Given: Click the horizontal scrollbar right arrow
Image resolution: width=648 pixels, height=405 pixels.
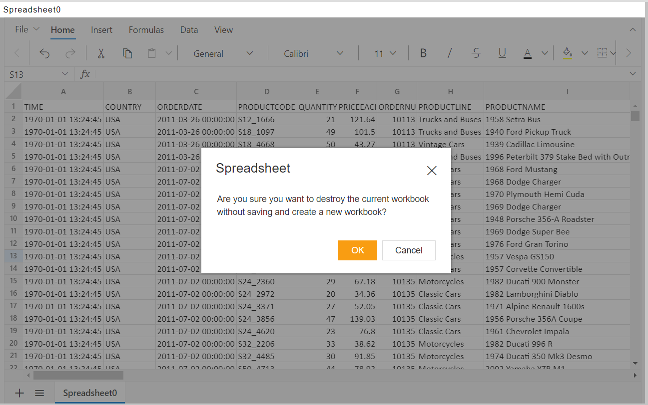Looking at the screenshot, I should tap(635, 375).
